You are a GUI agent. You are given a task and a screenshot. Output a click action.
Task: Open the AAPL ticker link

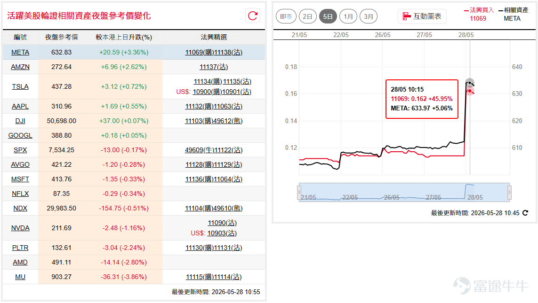20,107
